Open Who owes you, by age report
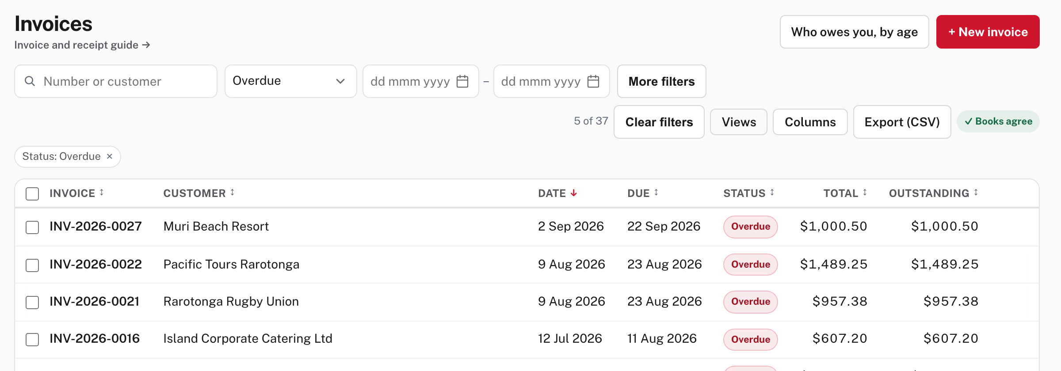This screenshot has height=371, width=1061. [x=855, y=32]
